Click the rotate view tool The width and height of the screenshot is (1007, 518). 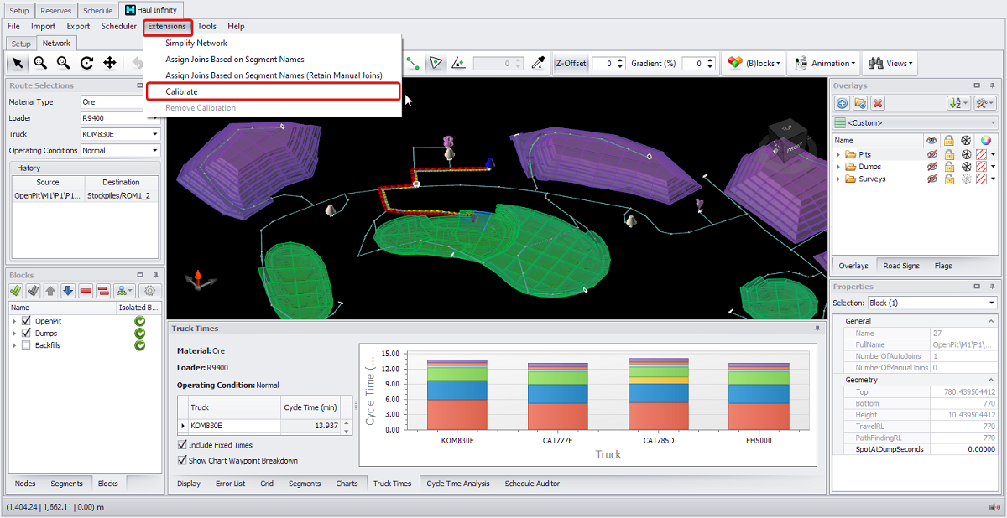pyautogui.click(x=86, y=63)
